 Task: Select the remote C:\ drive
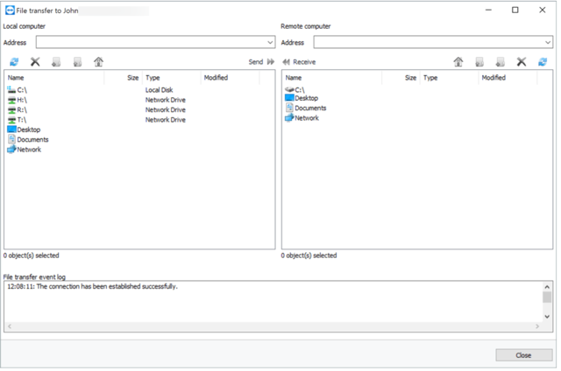pyautogui.click(x=295, y=89)
